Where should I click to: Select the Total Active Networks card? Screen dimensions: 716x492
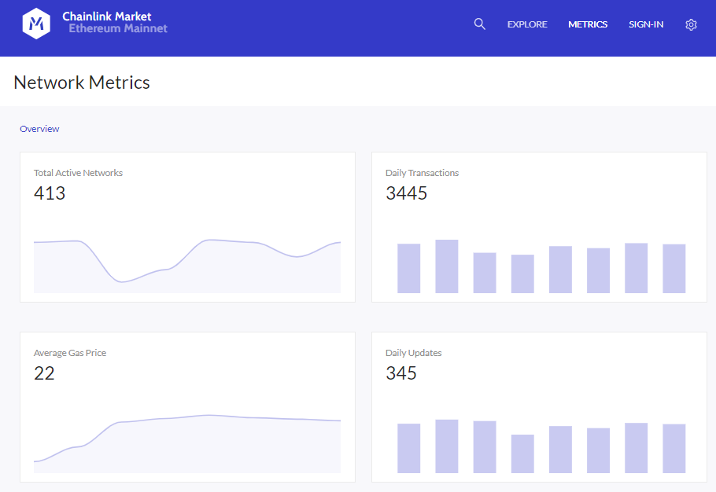click(x=188, y=227)
